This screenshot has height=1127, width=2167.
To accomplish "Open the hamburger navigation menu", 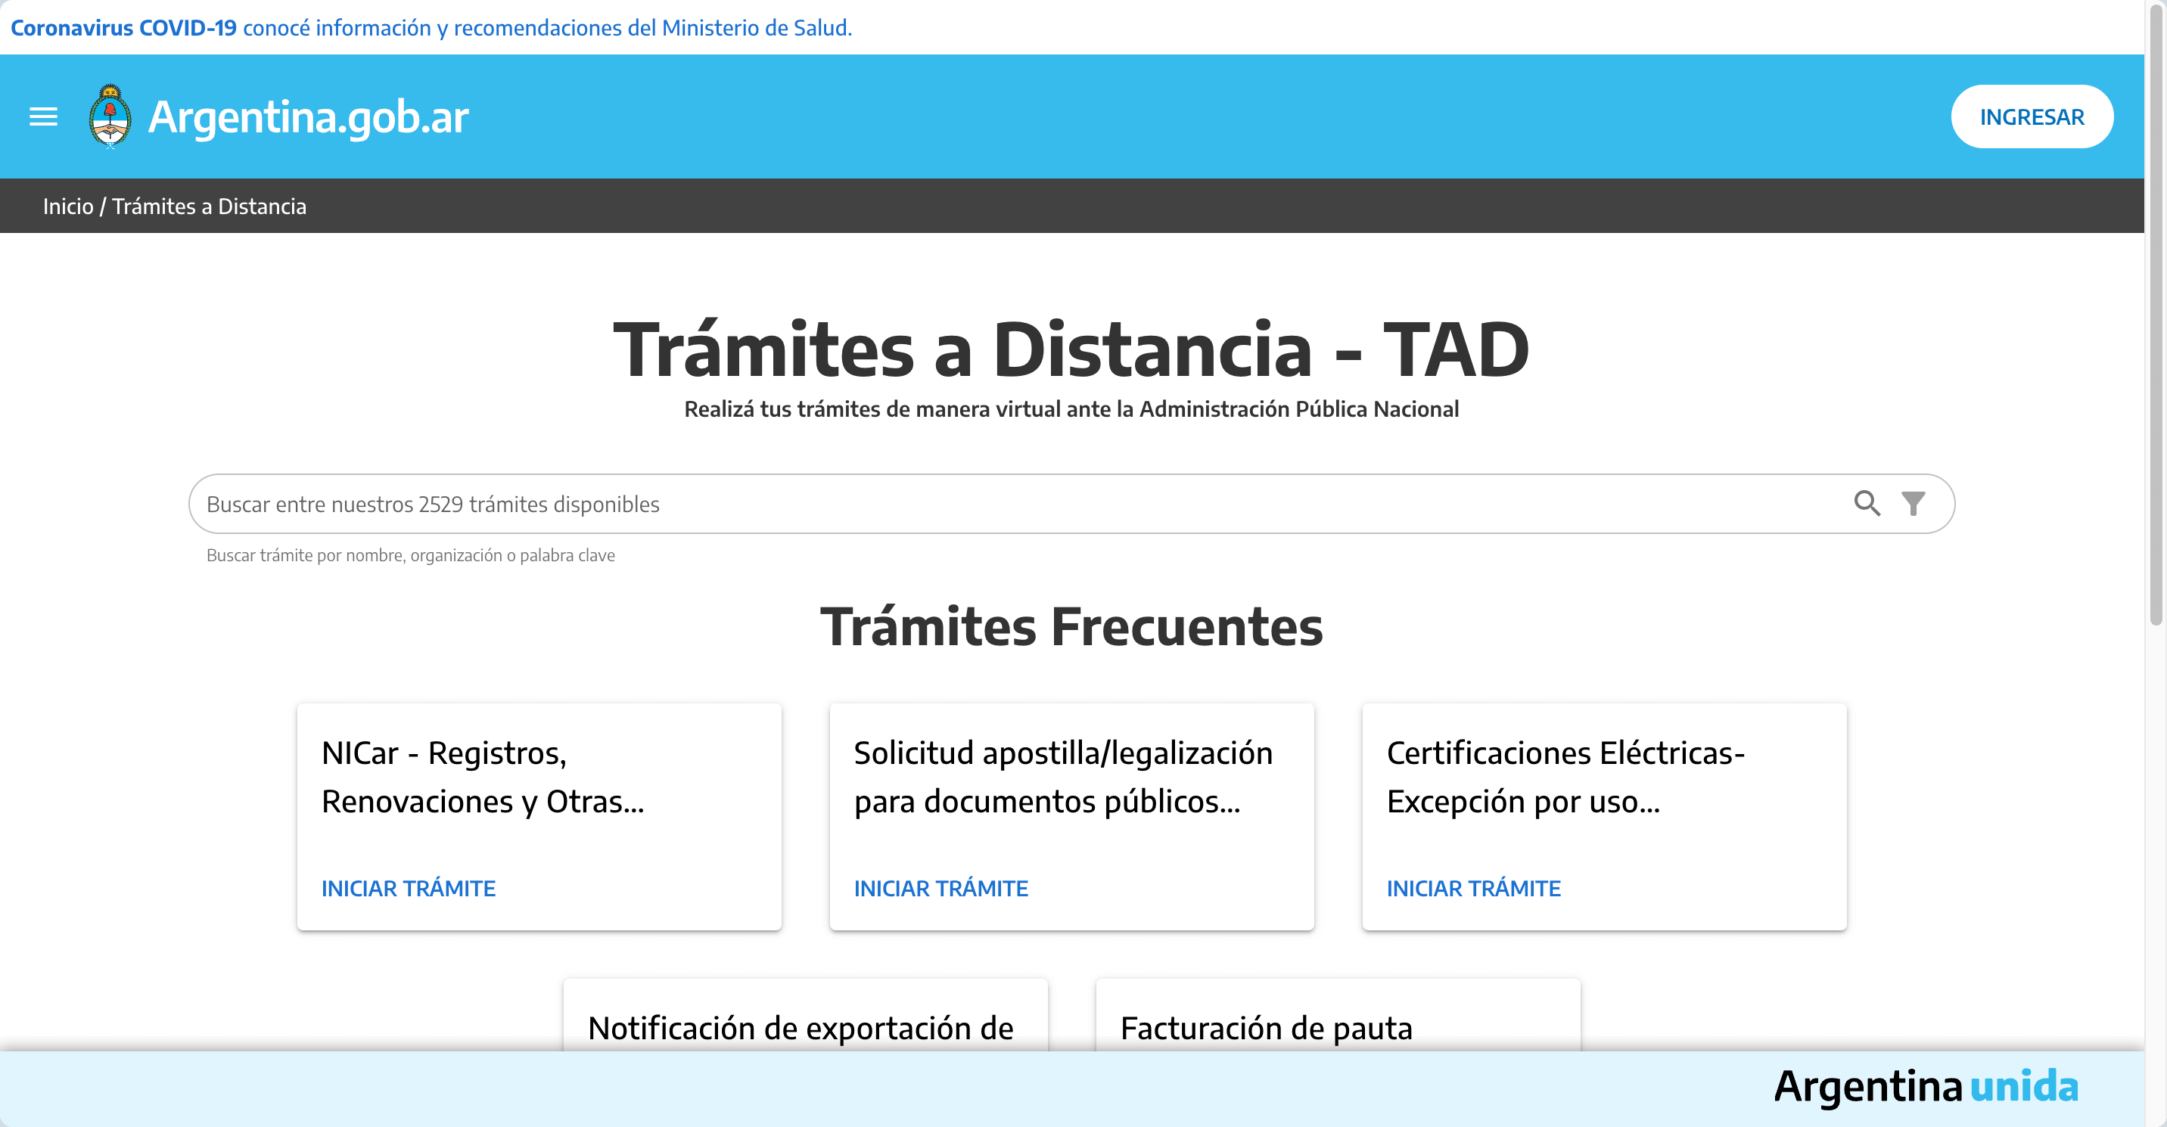I will [x=44, y=117].
